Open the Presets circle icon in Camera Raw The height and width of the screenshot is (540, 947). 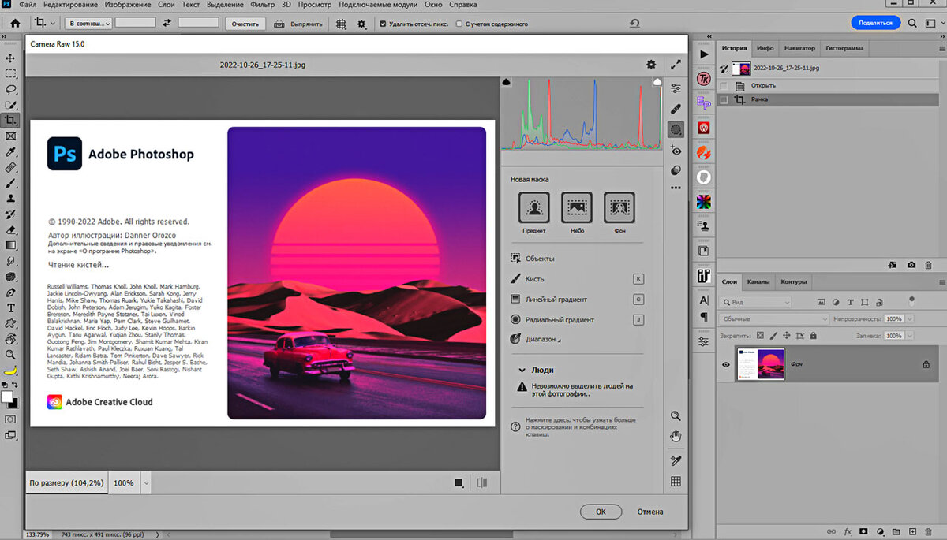click(x=676, y=170)
